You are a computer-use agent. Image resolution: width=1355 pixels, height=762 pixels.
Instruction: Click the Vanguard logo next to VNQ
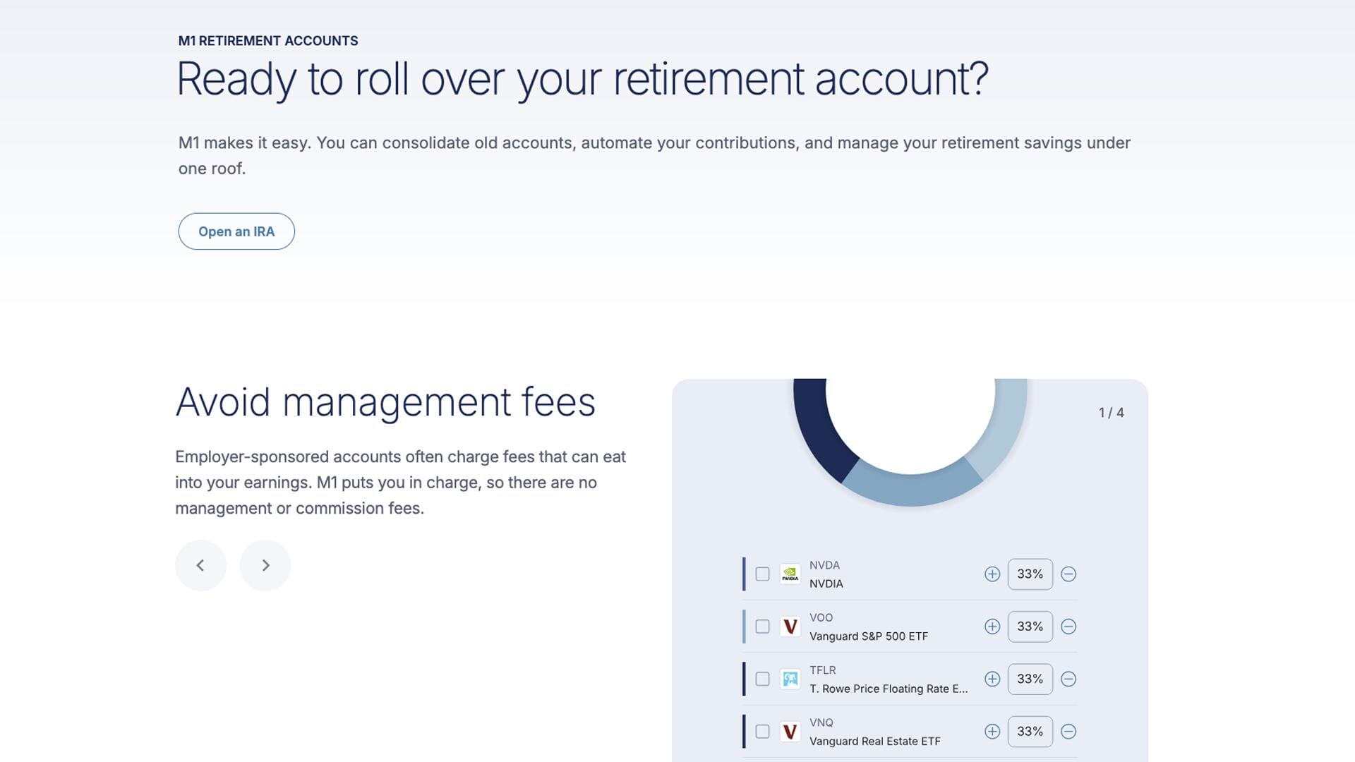pyautogui.click(x=790, y=732)
